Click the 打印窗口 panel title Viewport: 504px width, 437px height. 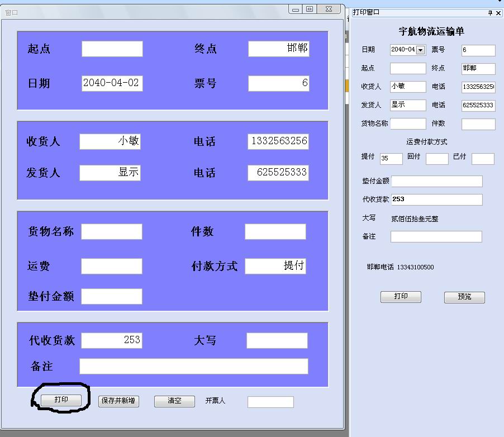[x=366, y=12]
